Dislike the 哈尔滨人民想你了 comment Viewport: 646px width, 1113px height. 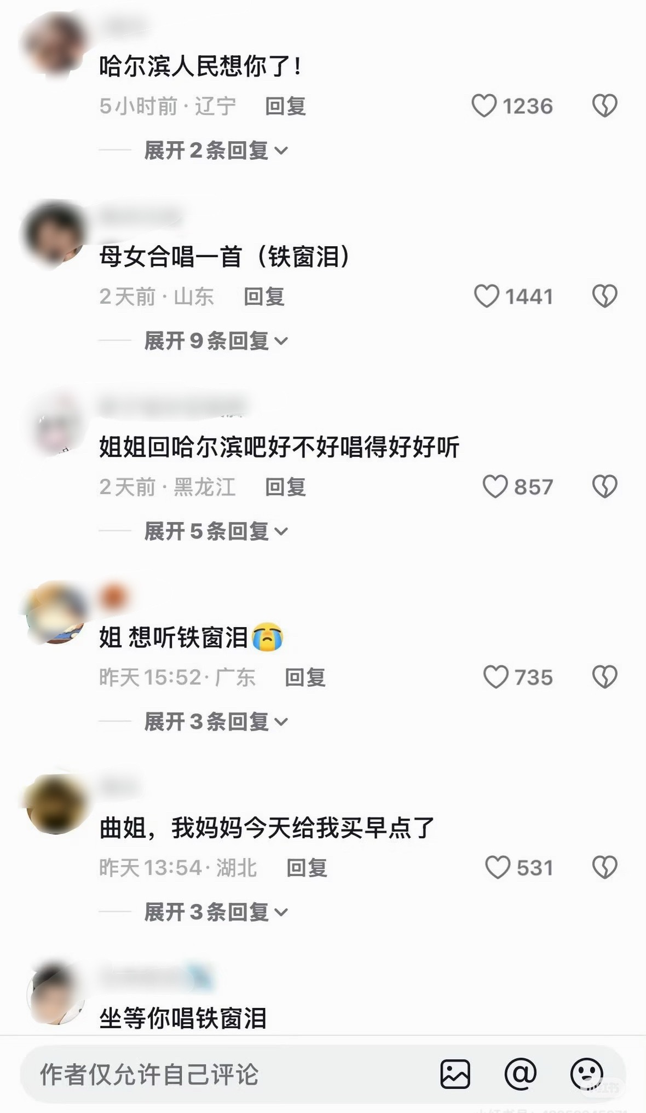605,106
